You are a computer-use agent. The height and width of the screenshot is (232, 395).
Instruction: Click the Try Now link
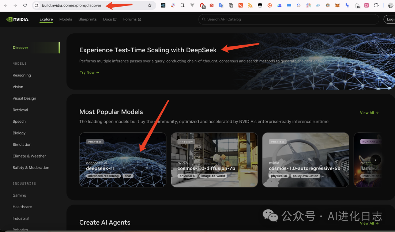coord(90,72)
